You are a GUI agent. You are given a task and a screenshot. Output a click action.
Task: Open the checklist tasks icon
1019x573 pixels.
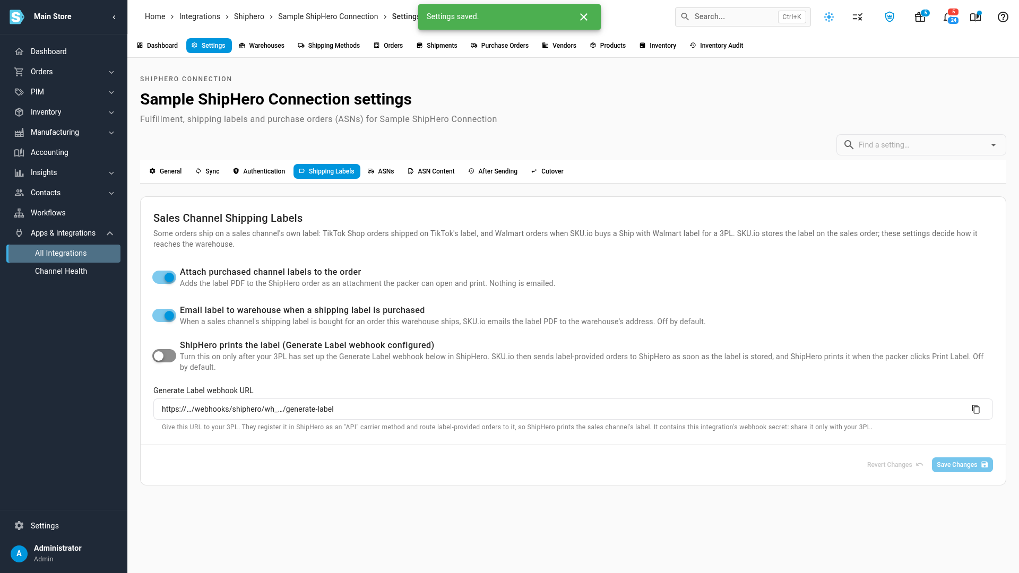857,17
